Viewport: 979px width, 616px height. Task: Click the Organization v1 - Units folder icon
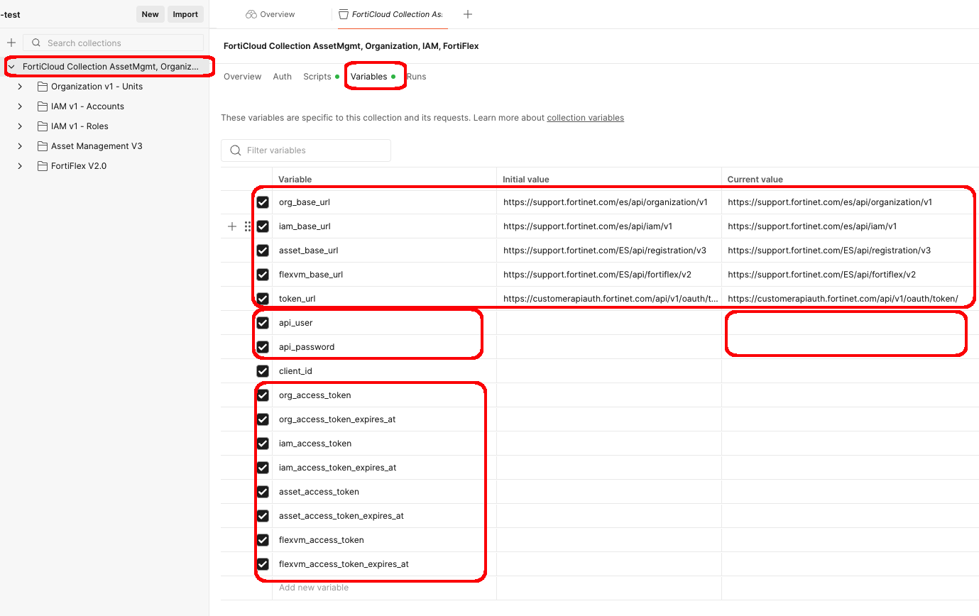click(x=42, y=87)
